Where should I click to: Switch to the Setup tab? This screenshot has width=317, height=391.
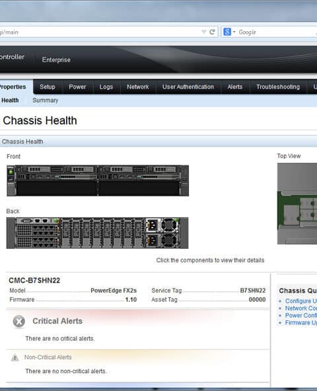(48, 87)
